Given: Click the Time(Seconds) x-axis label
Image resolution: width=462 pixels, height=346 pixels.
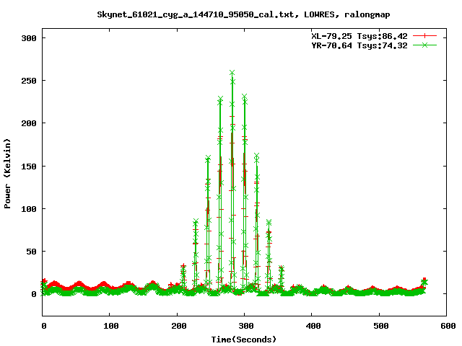Looking at the screenshot, I should [243, 339].
